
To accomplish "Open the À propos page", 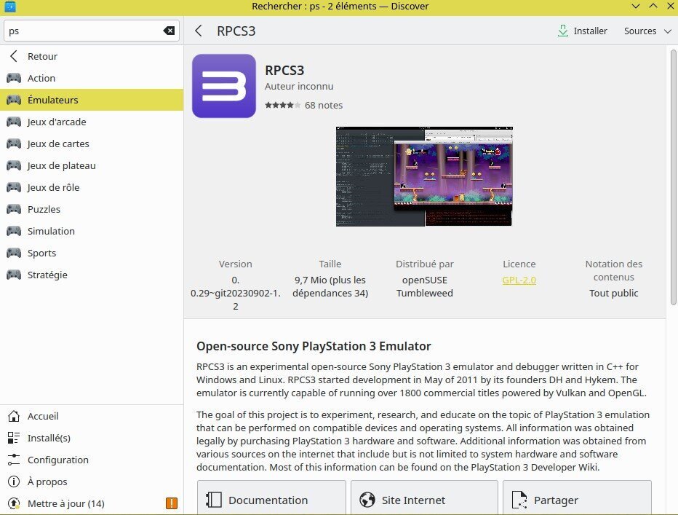I will tap(47, 481).
